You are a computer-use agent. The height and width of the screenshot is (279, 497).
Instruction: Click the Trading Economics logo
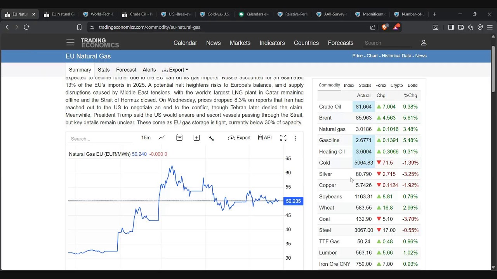pos(100,43)
